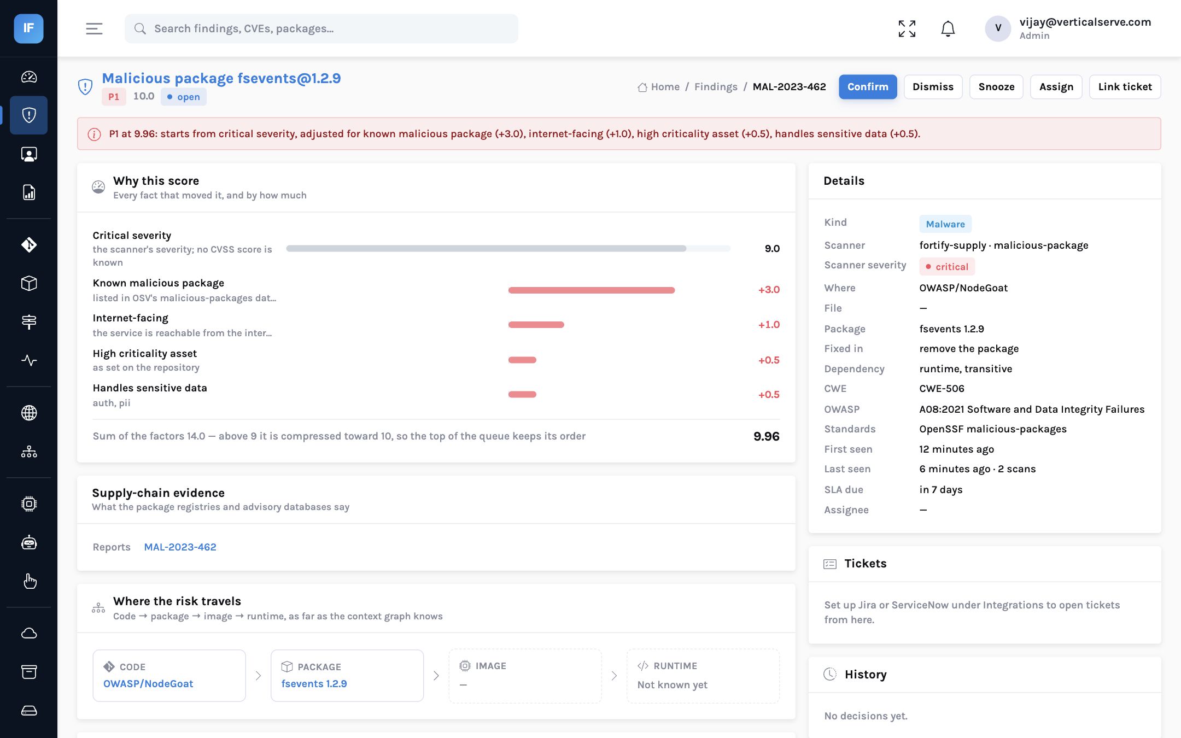Open the pointing hand icon in sidebar
The image size is (1181, 738).
(x=29, y=581)
